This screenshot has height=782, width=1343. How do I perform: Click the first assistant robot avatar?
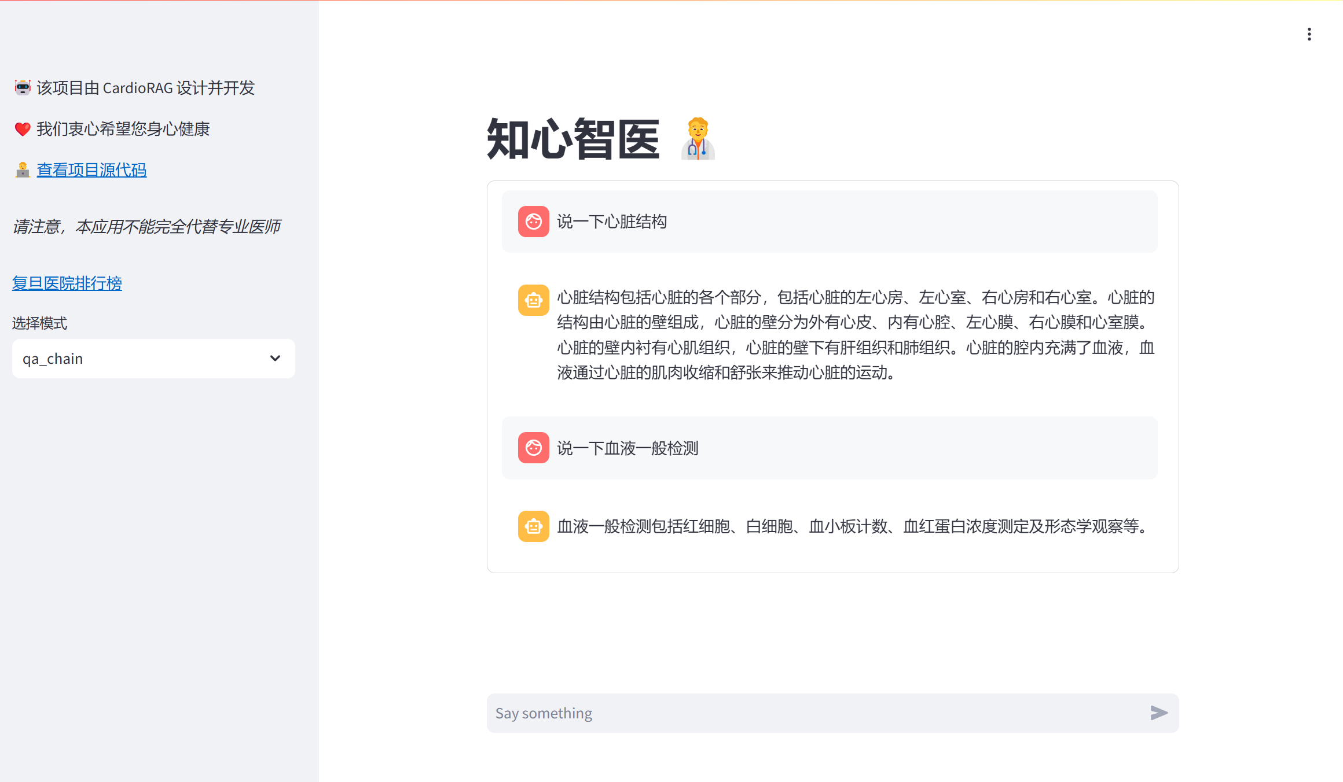click(533, 300)
